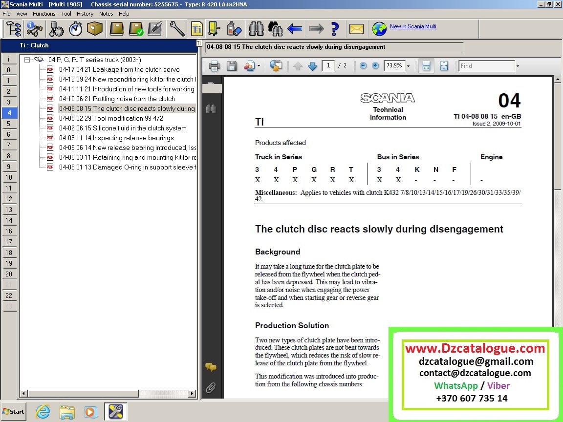Click the globe icon

click(379, 29)
